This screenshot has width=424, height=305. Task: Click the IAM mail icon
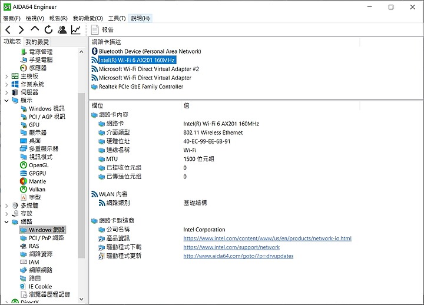24,262
